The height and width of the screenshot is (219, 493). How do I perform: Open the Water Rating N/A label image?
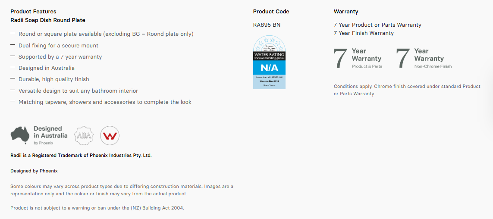[269, 62]
